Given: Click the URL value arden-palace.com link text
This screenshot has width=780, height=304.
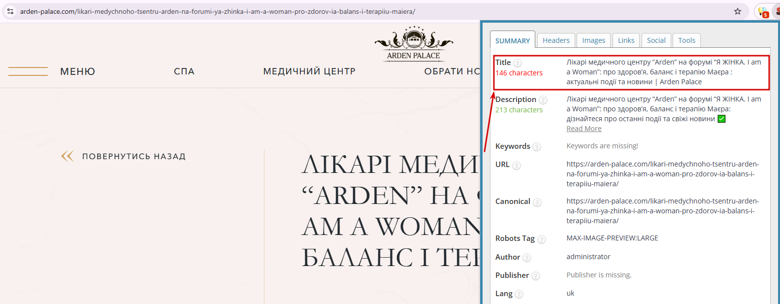Looking at the screenshot, I should (663, 174).
